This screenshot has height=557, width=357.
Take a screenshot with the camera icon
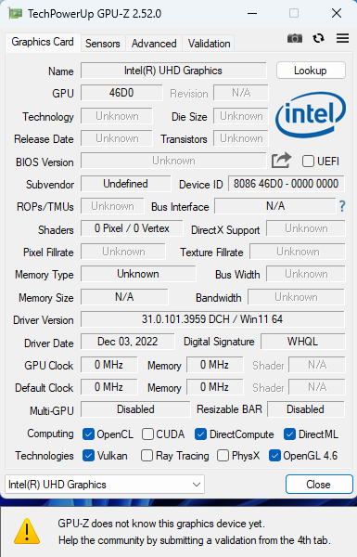click(x=295, y=38)
